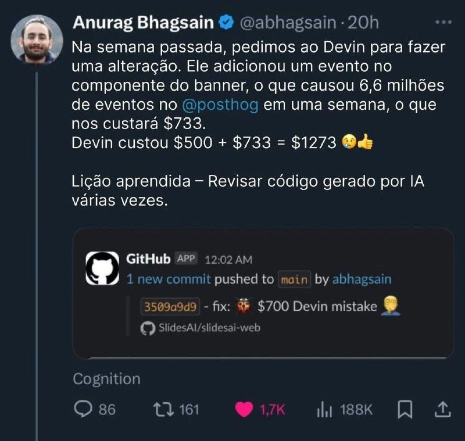Click the blue verified badge
This screenshot has height=441, width=465.
click(226, 22)
